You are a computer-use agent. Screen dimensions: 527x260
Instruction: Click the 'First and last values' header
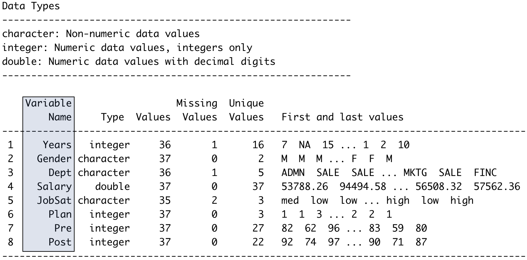pyautogui.click(x=342, y=117)
